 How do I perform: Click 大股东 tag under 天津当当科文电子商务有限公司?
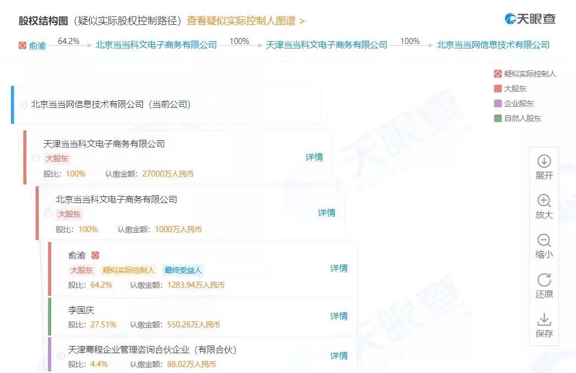pos(57,158)
